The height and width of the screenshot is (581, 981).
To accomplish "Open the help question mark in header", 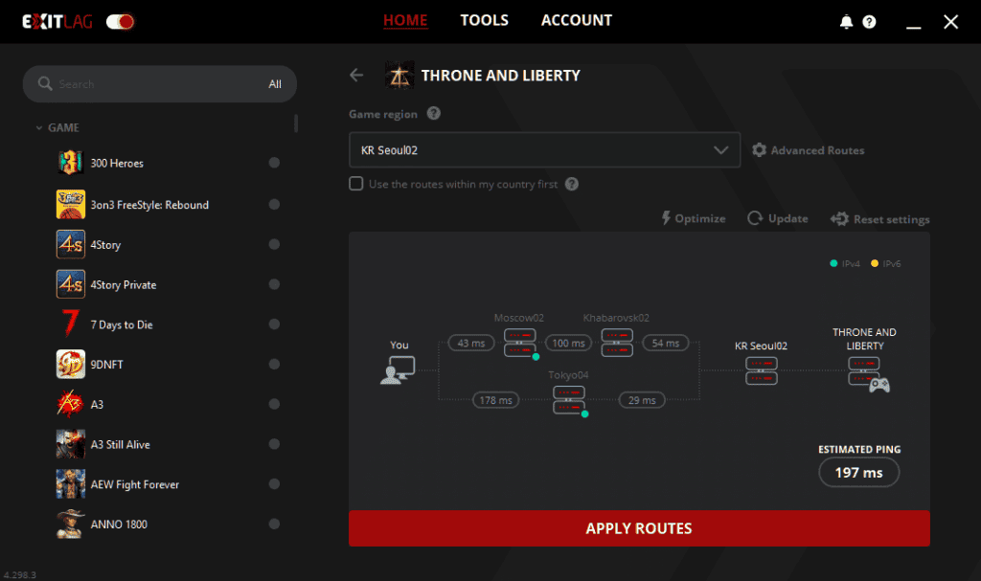I will click(869, 22).
